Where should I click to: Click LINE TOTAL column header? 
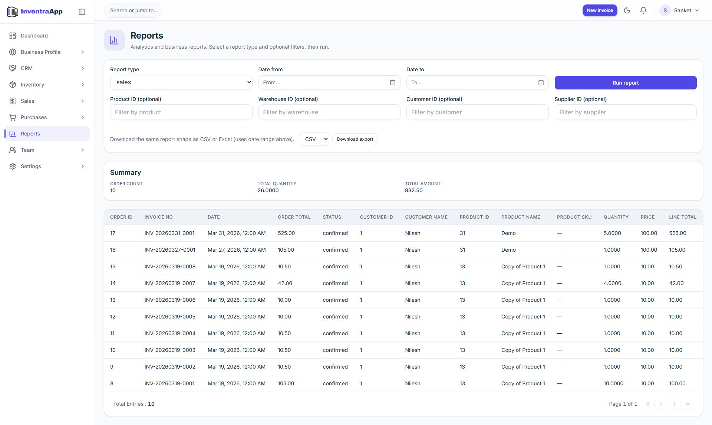[683, 217]
